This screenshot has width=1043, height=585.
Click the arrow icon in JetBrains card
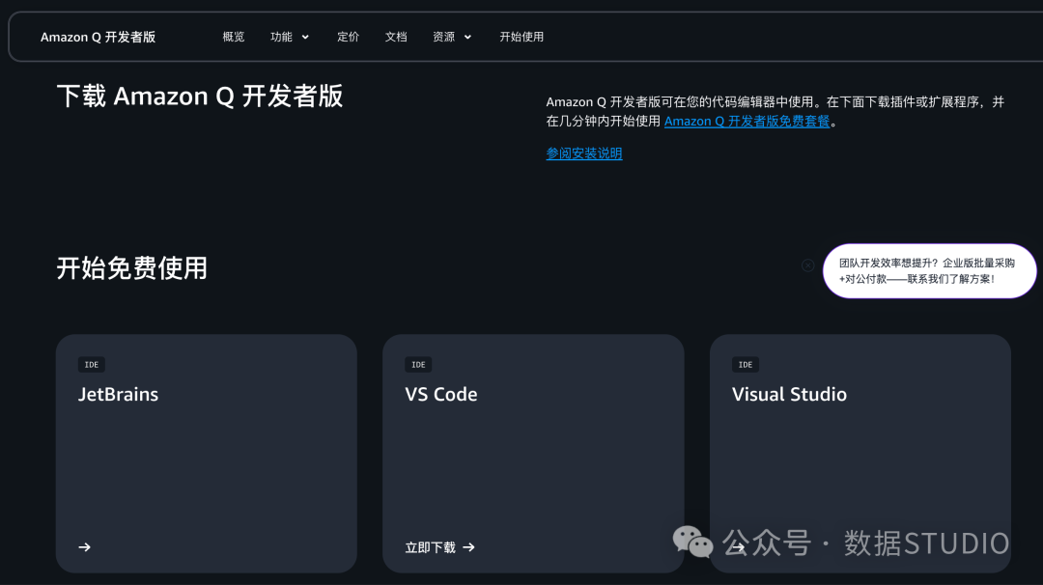click(x=84, y=547)
